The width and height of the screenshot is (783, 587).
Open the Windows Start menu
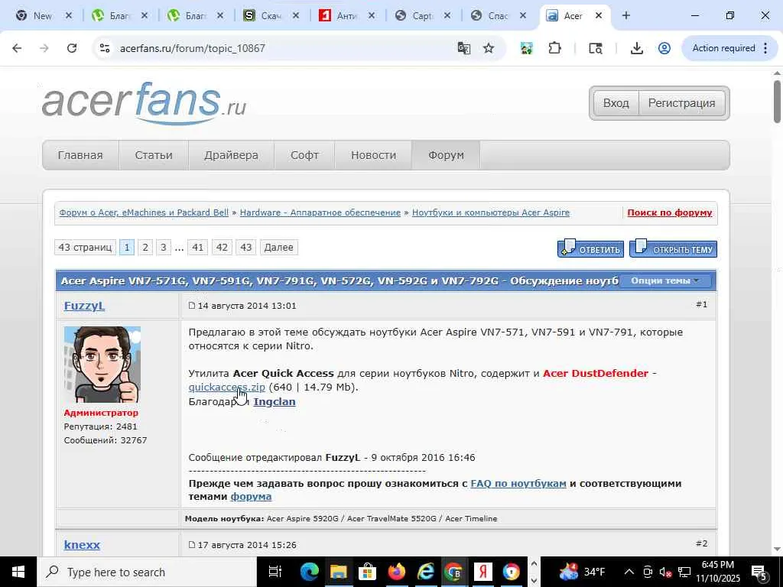[x=18, y=572]
